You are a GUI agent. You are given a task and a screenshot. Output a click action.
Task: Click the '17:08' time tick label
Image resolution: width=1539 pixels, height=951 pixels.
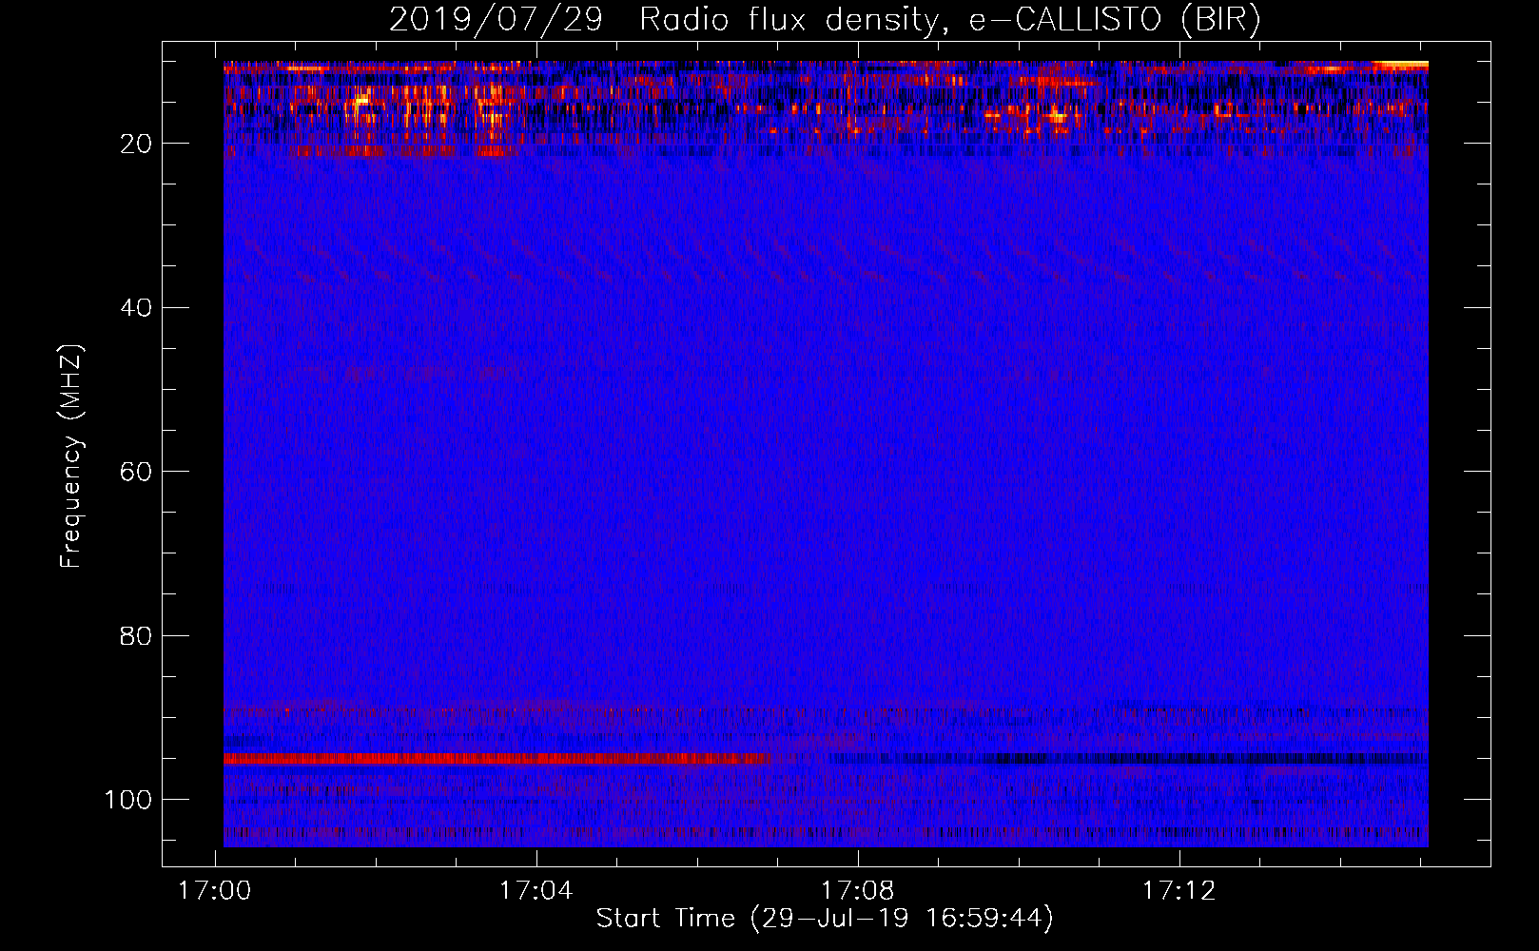[858, 891]
